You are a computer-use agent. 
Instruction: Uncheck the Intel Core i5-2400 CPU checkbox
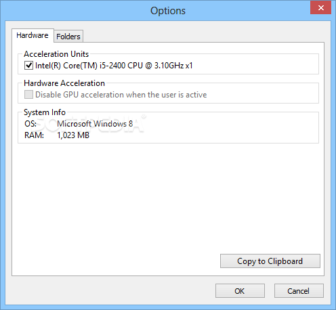(x=28, y=66)
